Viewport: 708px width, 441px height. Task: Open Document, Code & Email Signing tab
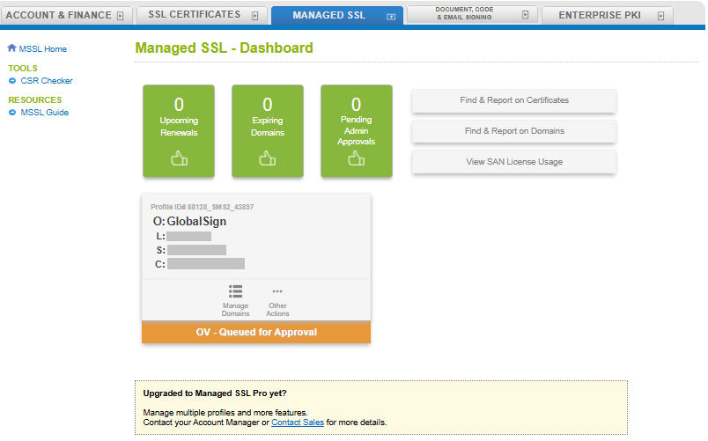click(472, 14)
